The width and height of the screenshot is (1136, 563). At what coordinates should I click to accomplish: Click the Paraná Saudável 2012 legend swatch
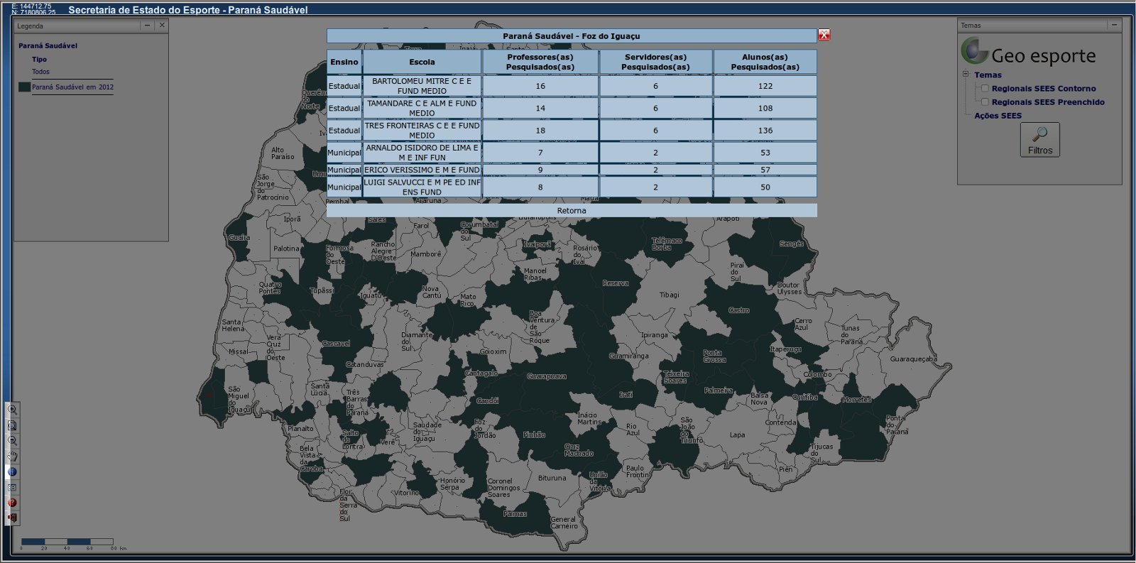point(24,87)
